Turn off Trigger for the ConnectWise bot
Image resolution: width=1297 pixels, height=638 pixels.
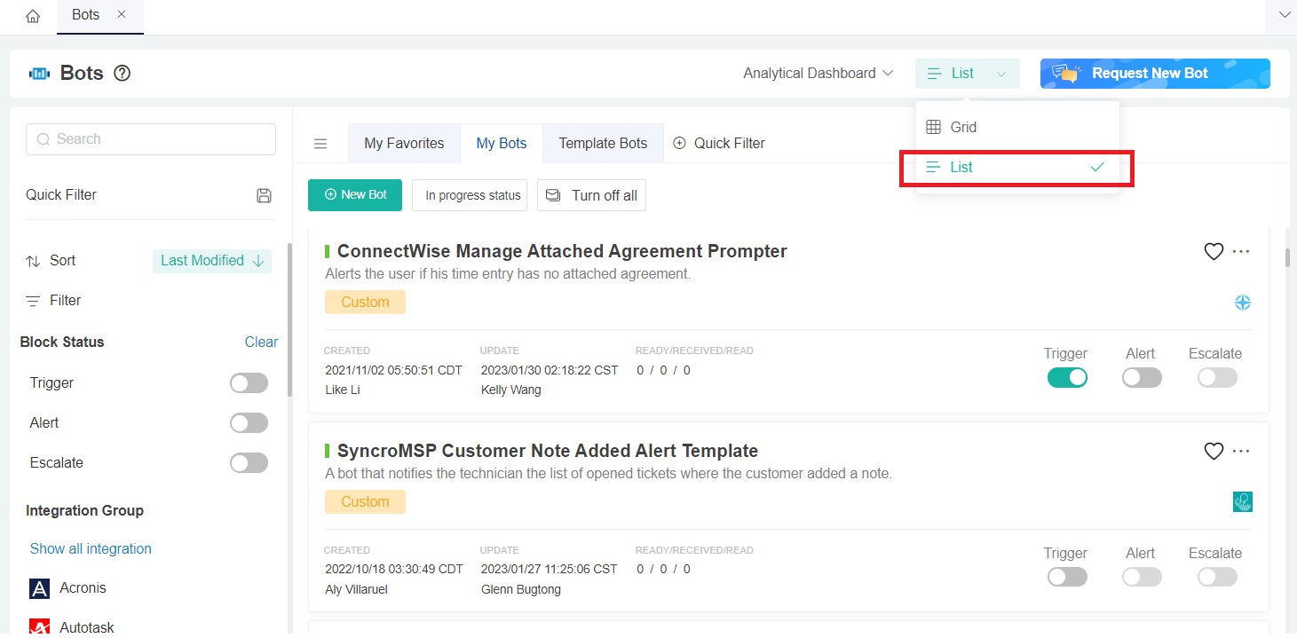tap(1067, 377)
